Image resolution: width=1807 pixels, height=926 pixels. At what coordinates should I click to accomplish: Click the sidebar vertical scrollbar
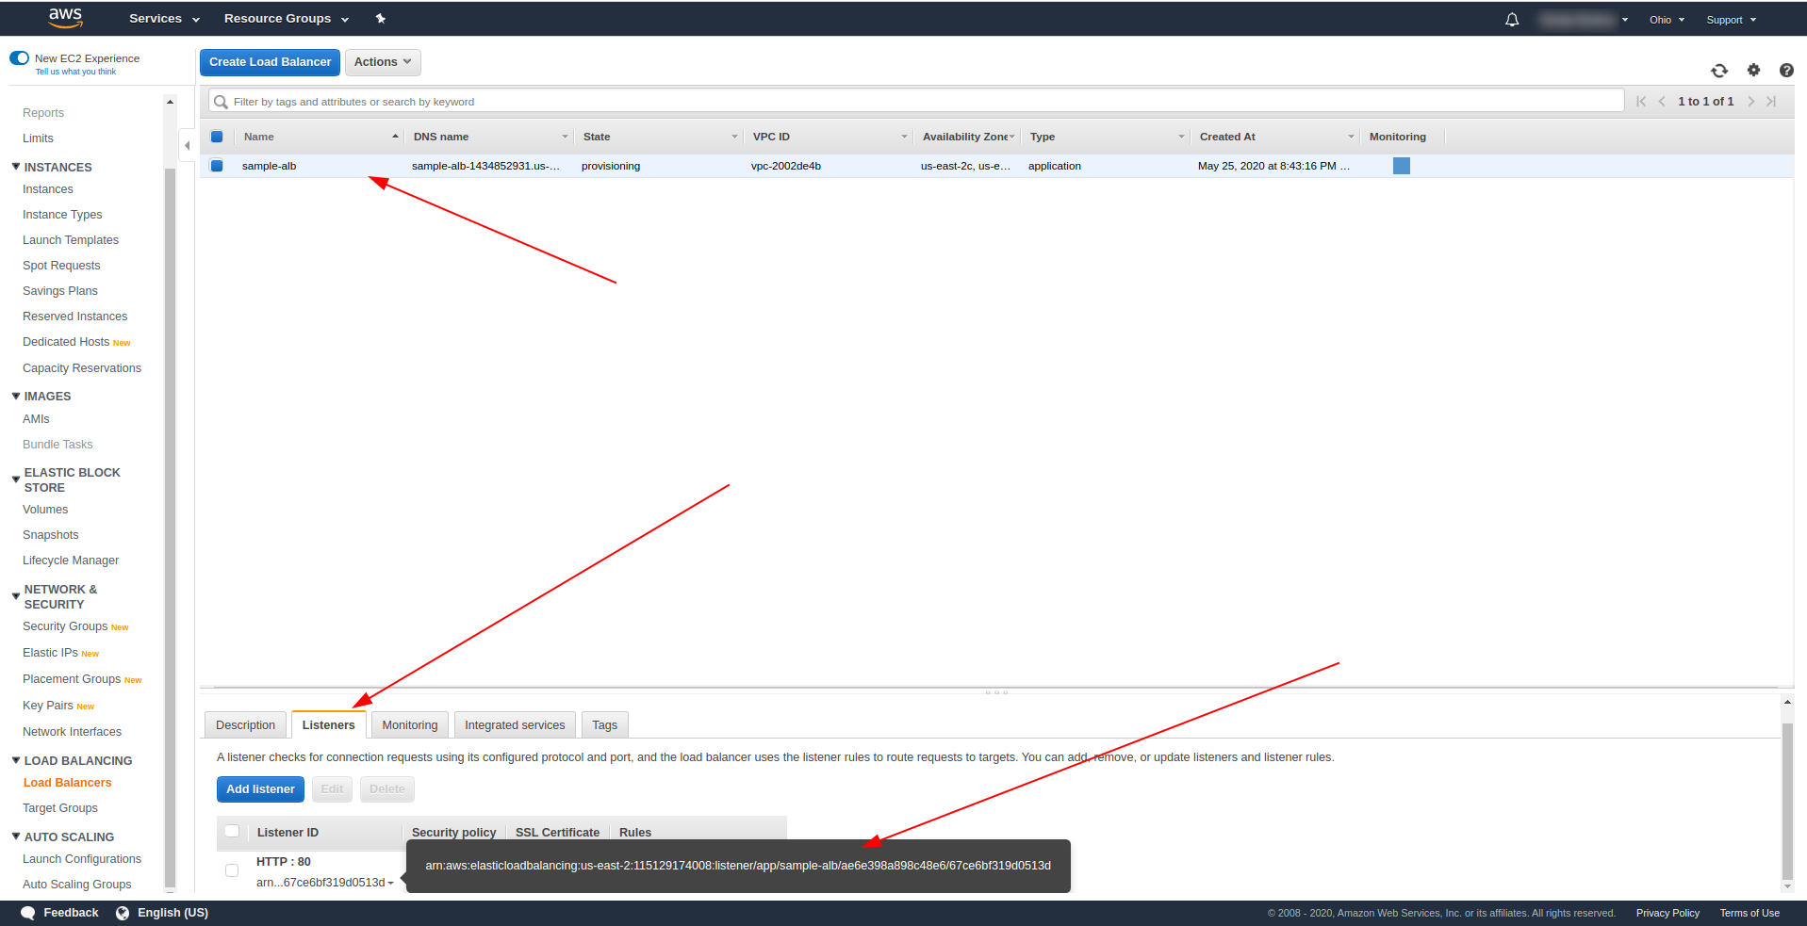point(170,528)
